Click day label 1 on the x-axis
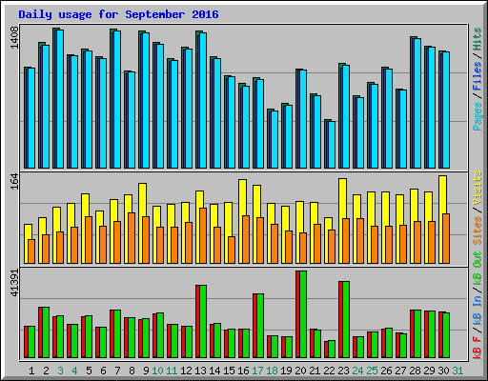The image size is (488, 381). coord(31,371)
